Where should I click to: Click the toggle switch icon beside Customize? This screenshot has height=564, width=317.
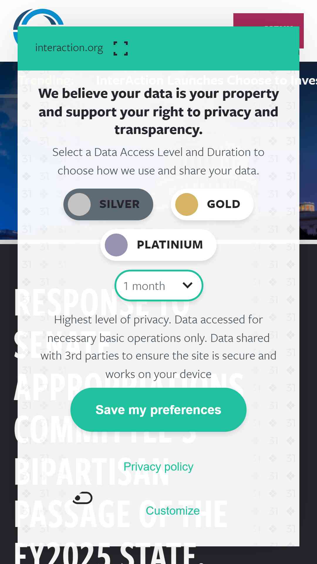[83, 498]
